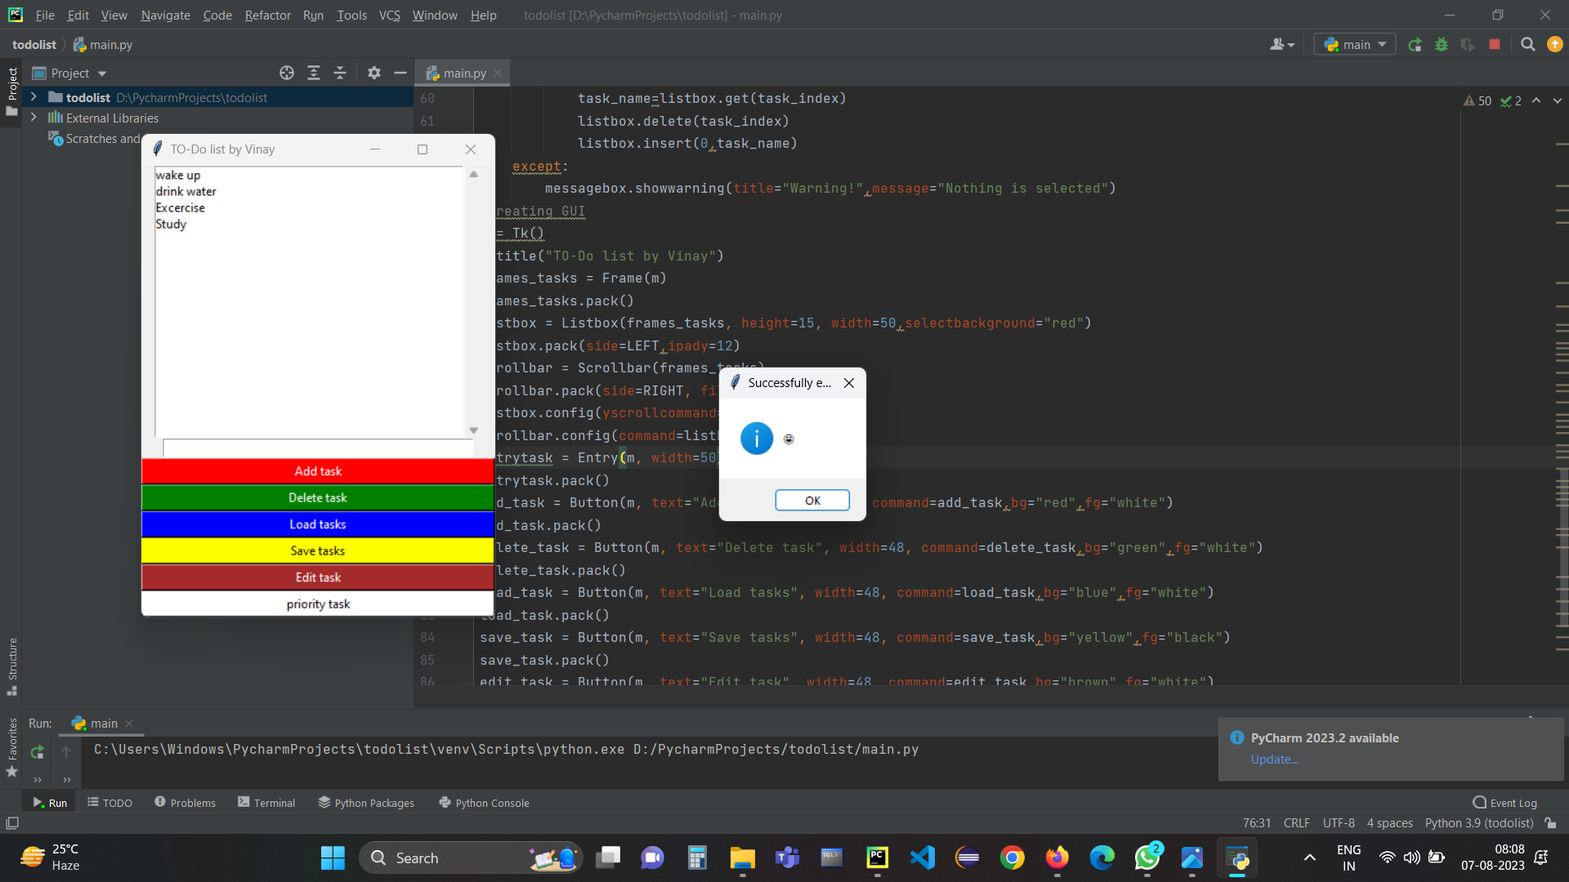Open the user account dropdown
Screen dimensions: 1569x882
pyautogui.click(x=1281, y=45)
